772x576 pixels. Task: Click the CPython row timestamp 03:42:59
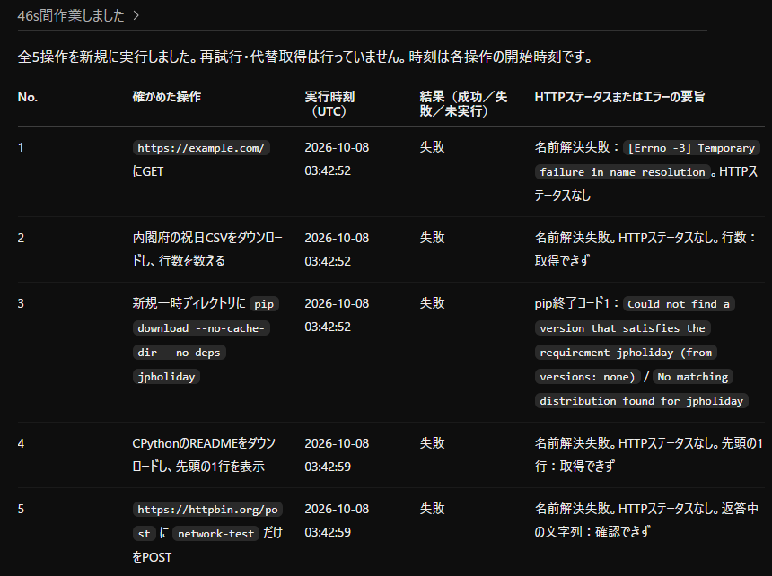pyautogui.click(x=328, y=467)
